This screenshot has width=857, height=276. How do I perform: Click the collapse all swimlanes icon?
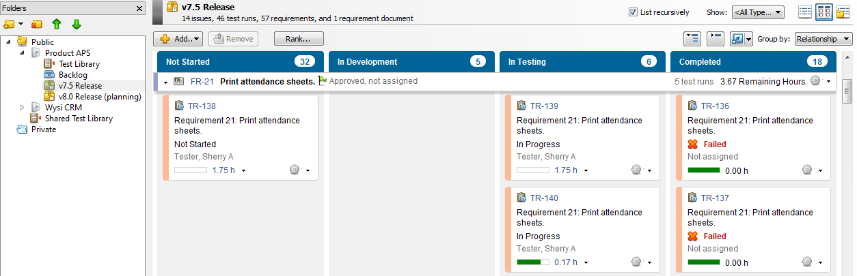(x=714, y=39)
